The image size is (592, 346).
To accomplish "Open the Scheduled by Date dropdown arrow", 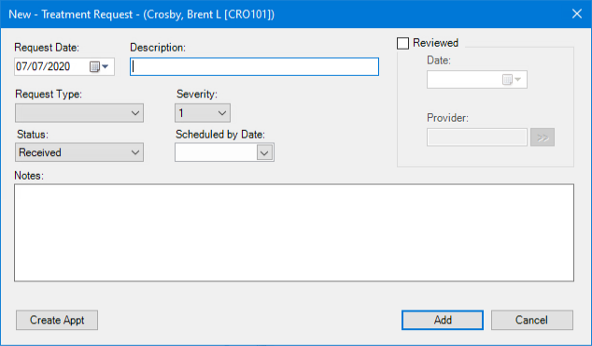I will pyautogui.click(x=264, y=152).
